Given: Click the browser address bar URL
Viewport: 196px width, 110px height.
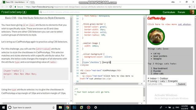Looking at the screenshot, I should pyautogui.click(x=73, y=7).
